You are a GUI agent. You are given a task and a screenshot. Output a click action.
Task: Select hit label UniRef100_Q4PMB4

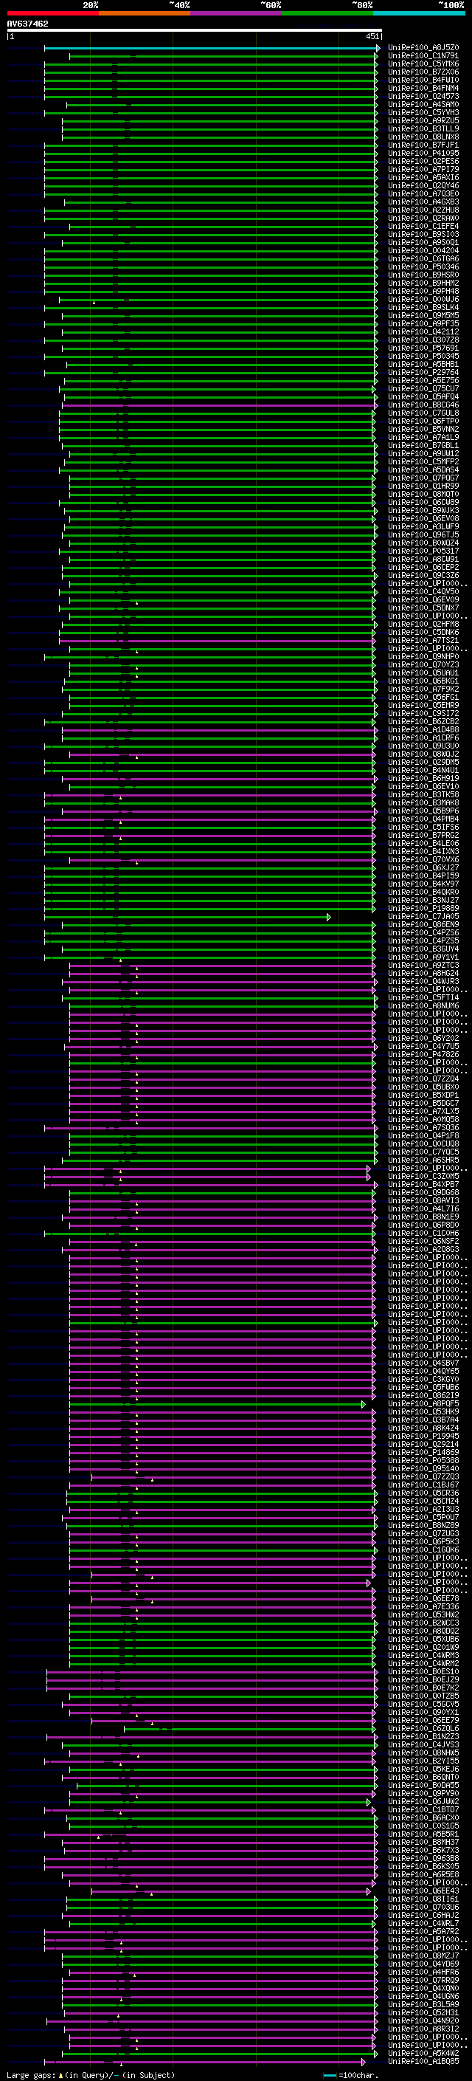(423, 819)
